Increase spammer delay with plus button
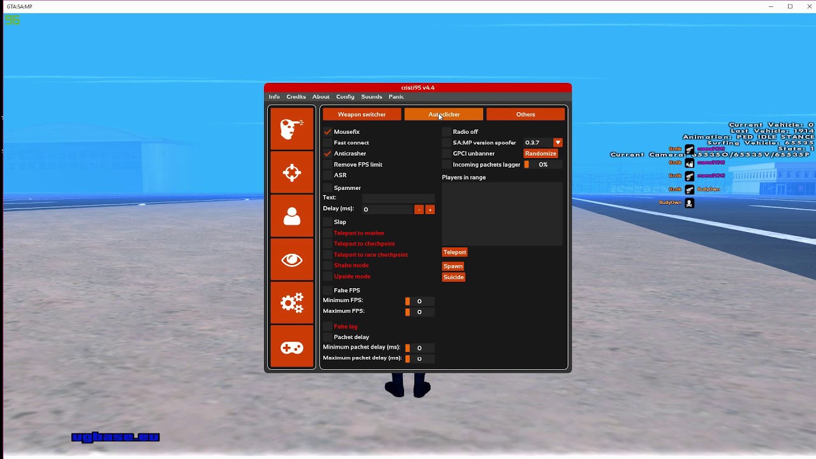Viewport: 816px width, 459px height. click(430, 210)
